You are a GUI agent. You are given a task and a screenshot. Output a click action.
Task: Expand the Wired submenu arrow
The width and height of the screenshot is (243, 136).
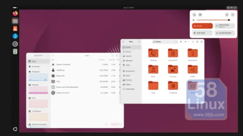tap(211, 26)
